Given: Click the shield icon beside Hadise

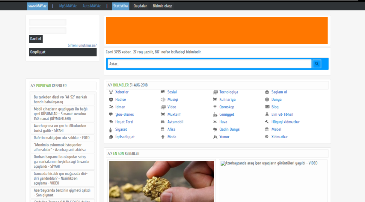Looking at the screenshot, I should coord(111,100).
